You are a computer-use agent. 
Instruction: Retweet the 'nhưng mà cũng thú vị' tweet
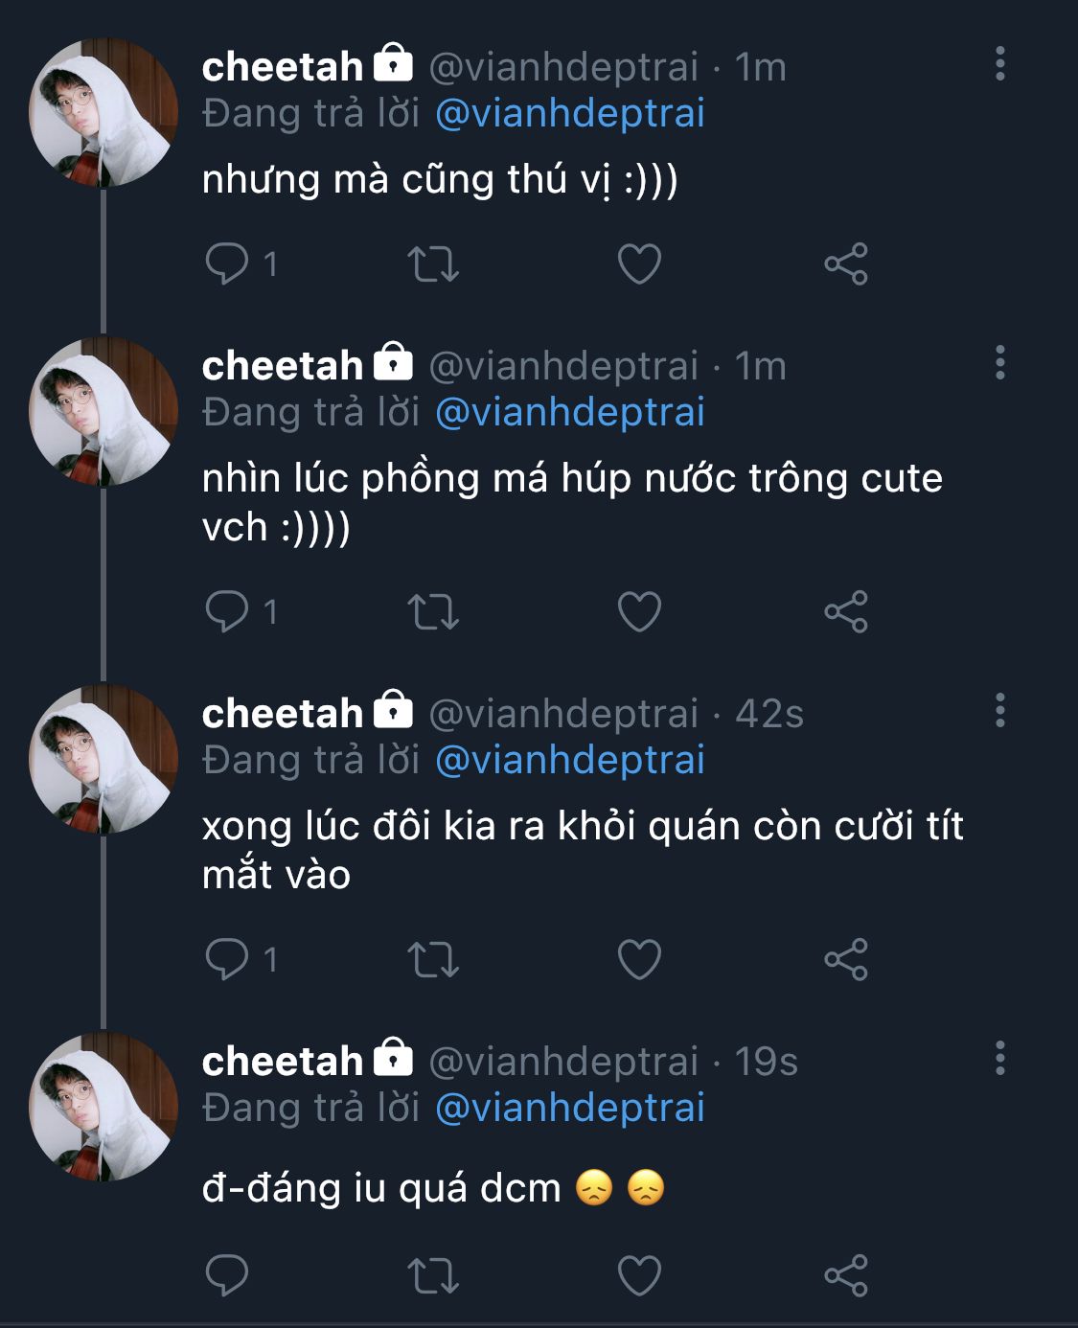[x=433, y=264]
